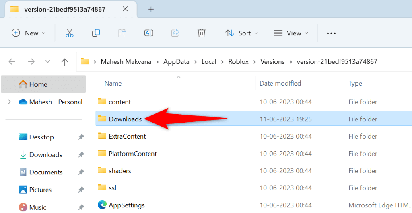
Task: Click the Copy icon in toolbar
Action: tap(96, 33)
